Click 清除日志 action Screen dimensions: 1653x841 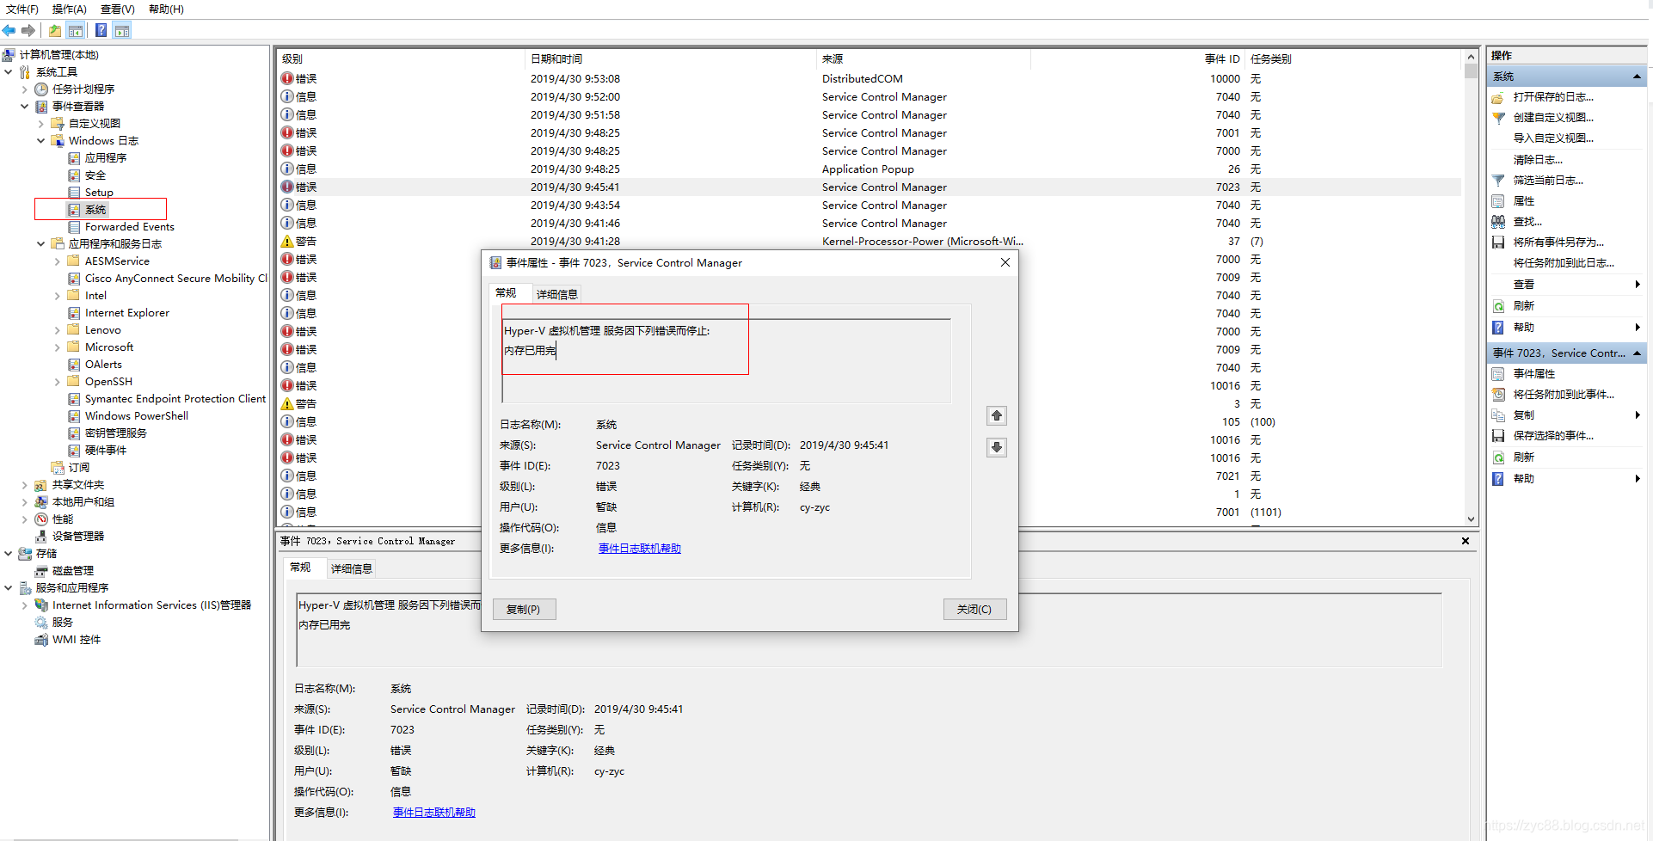pyautogui.click(x=1538, y=160)
